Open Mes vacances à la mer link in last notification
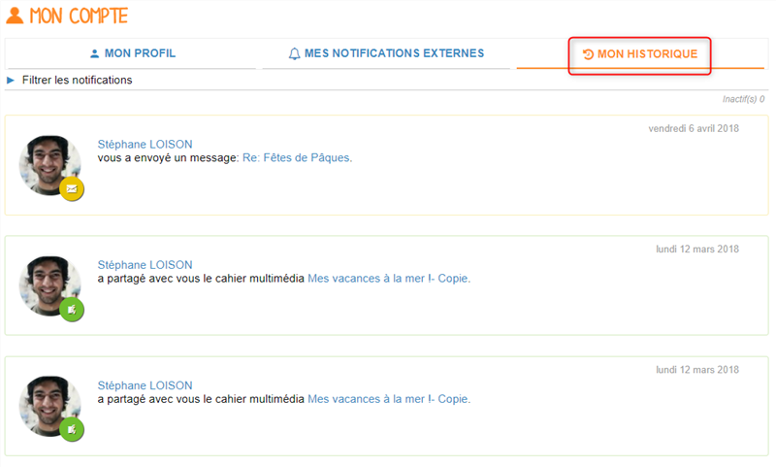776x467 pixels. (x=389, y=399)
